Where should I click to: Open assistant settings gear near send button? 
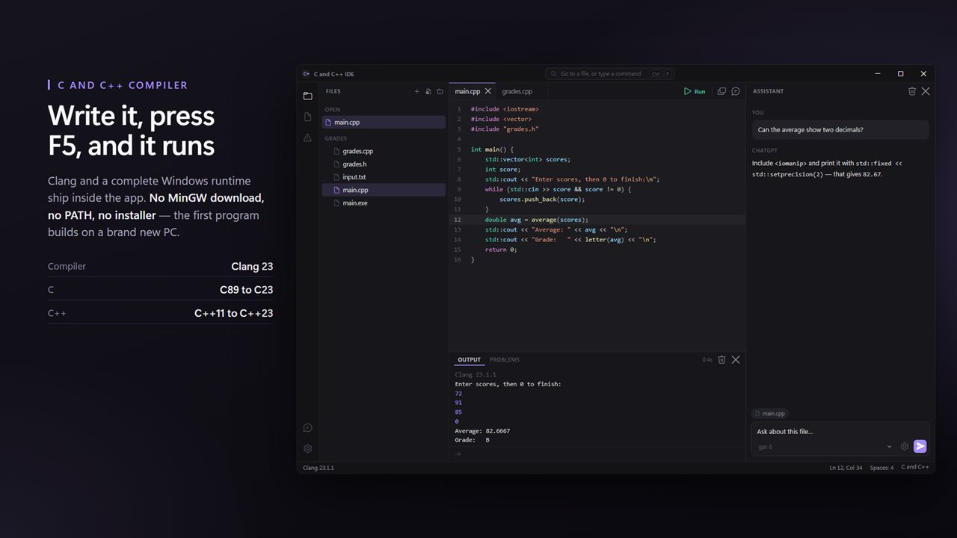click(905, 446)
